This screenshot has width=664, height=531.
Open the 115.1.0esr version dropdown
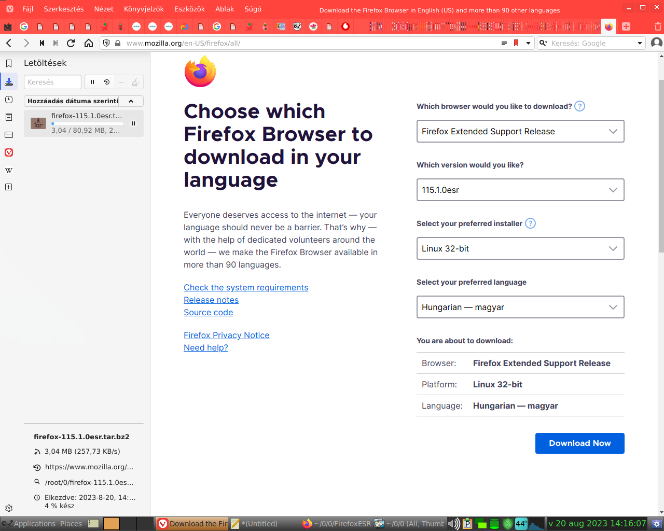tap(520, 190)
